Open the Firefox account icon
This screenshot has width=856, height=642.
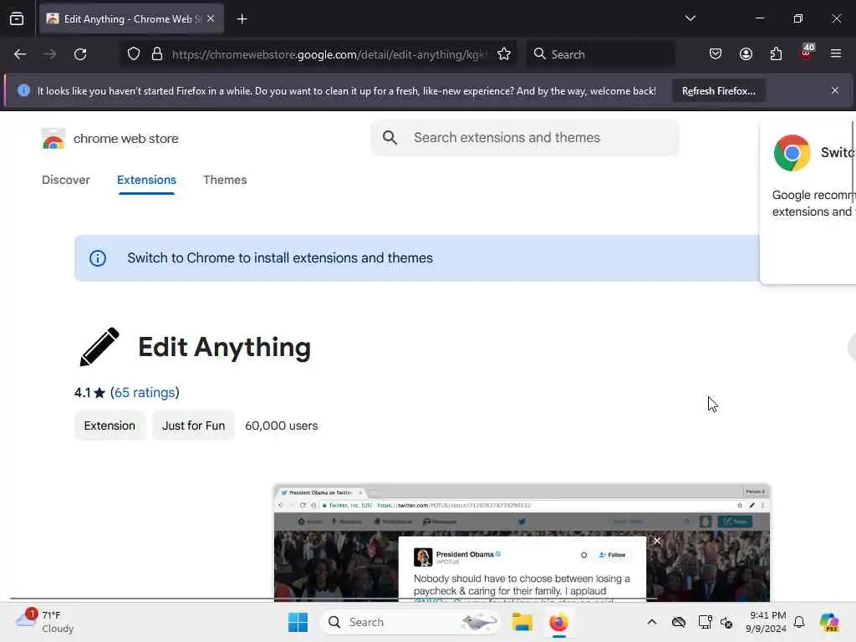point(746,54)
